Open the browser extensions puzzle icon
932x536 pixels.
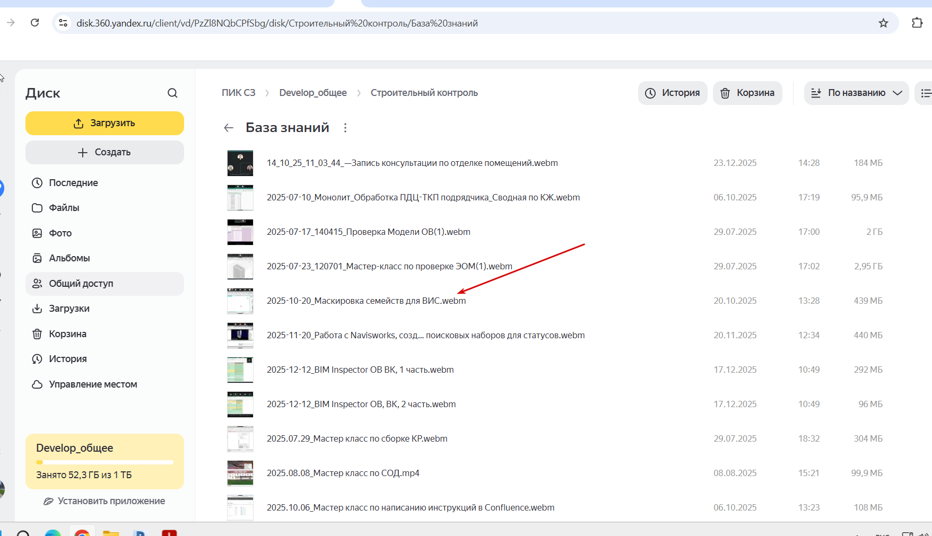917,23
